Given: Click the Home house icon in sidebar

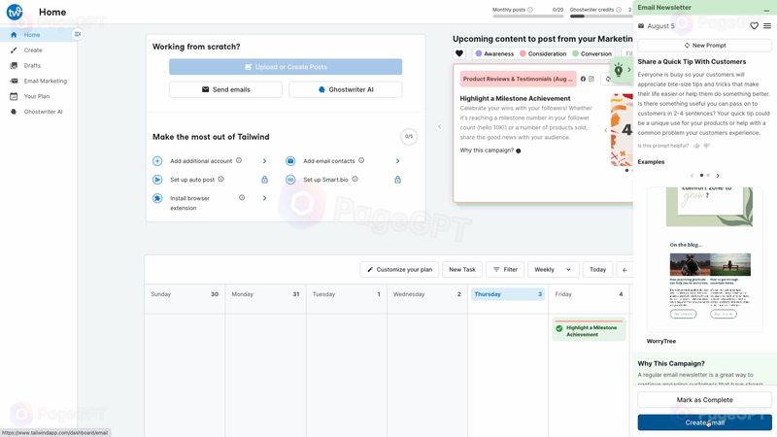Looking at the screenshot, I should [14, 35].
